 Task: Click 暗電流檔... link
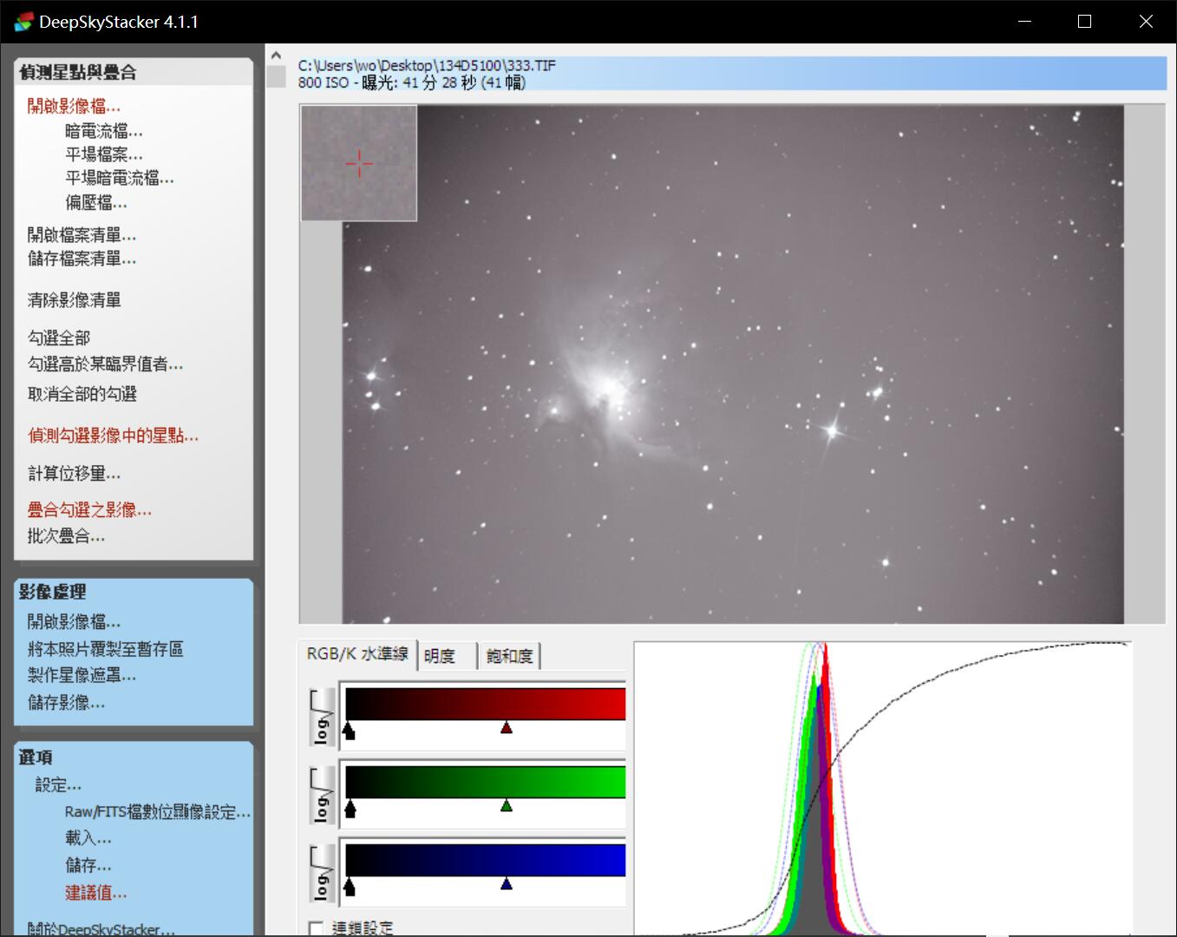(104, 131)
